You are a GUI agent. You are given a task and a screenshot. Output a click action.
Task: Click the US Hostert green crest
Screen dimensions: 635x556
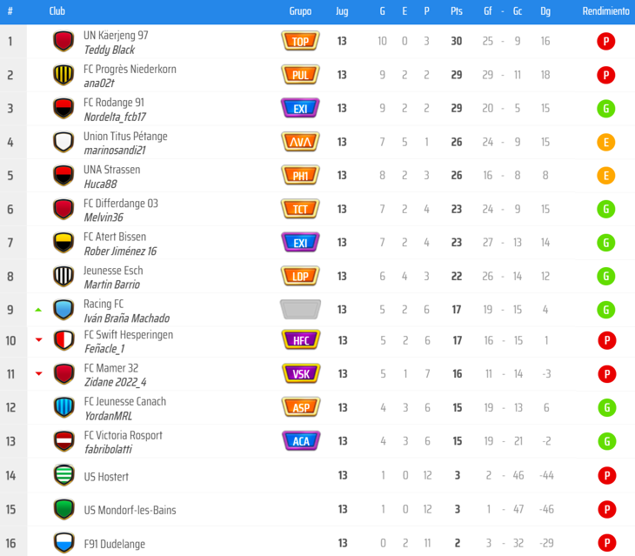pyautogui.click(x=63, y=475)
